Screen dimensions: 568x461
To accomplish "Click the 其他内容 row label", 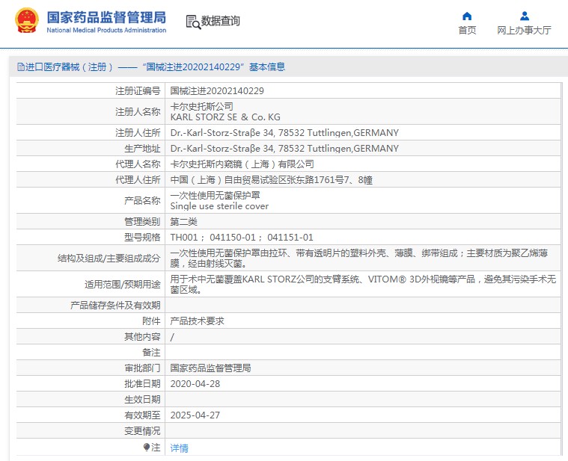I will click(142, 337).
